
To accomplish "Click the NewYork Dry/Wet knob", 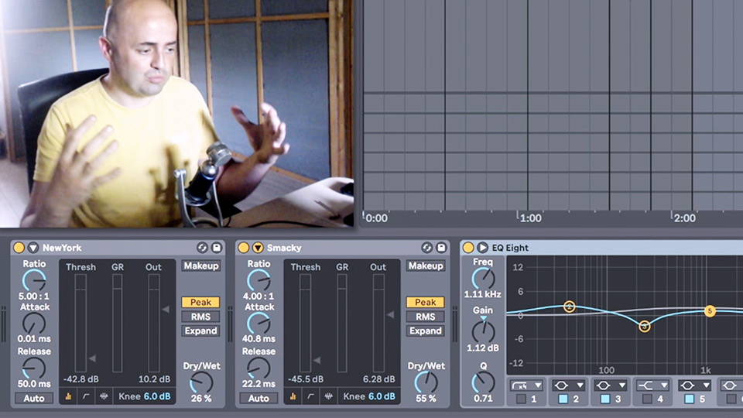I will [201, 382].
